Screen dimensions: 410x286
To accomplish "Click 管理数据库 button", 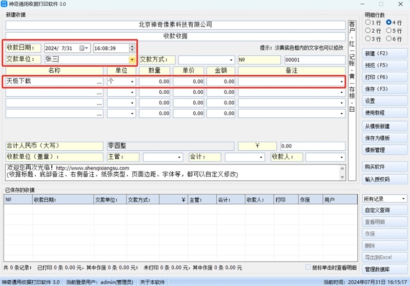I will tap(385, 269).
